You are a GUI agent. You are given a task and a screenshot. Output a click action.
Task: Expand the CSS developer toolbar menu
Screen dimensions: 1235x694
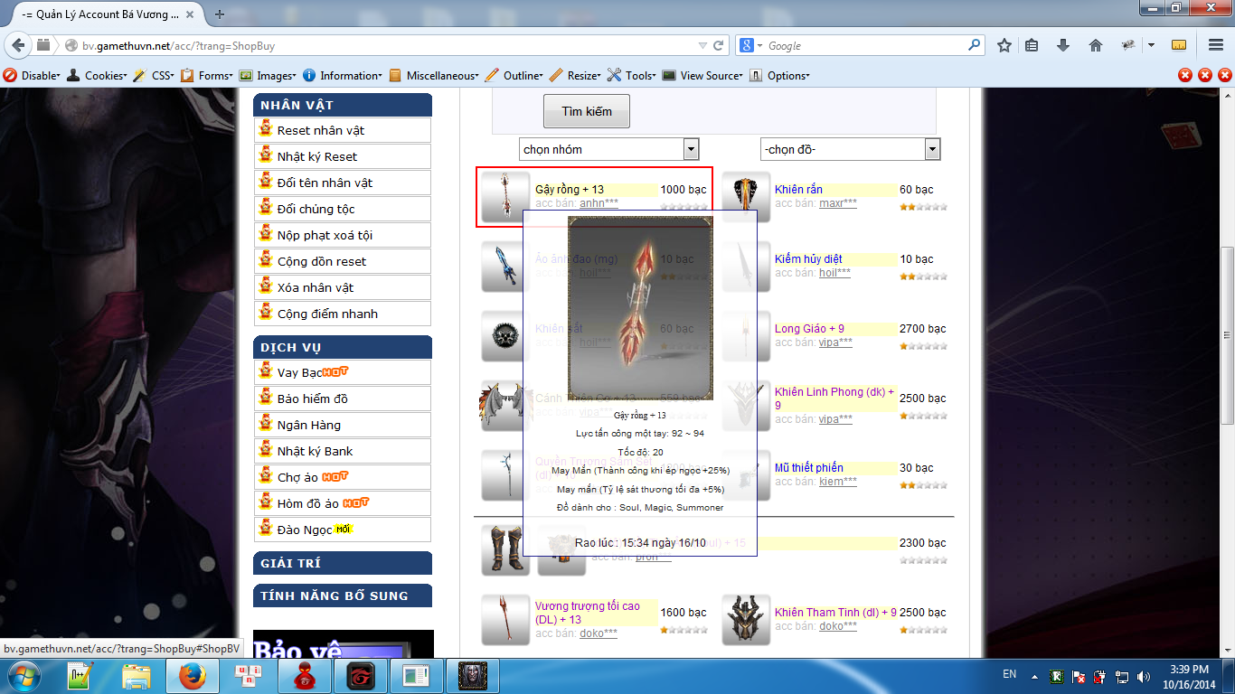coord(154,76)
